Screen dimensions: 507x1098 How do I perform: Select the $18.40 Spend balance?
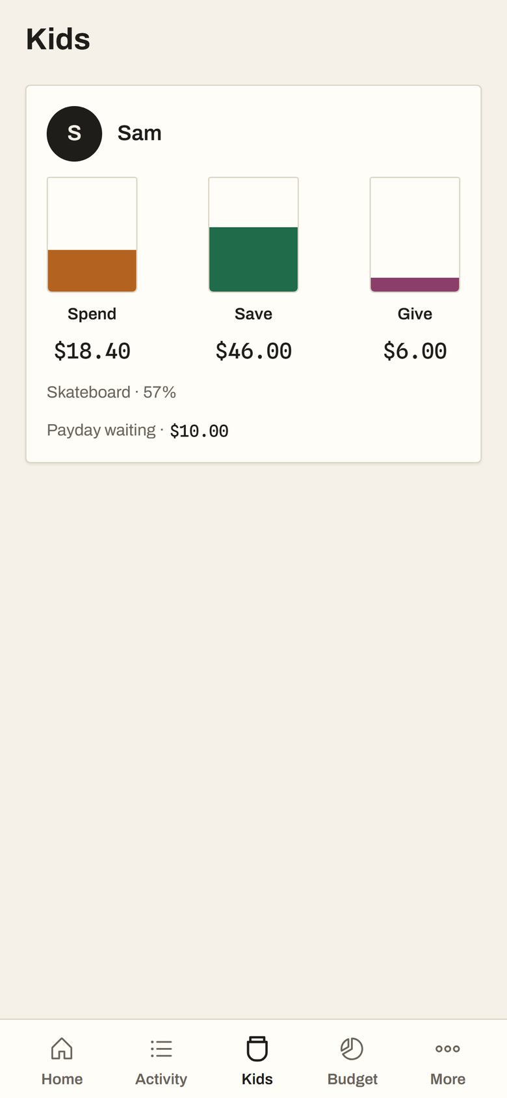pyautogui.click(x=92, y=351)
